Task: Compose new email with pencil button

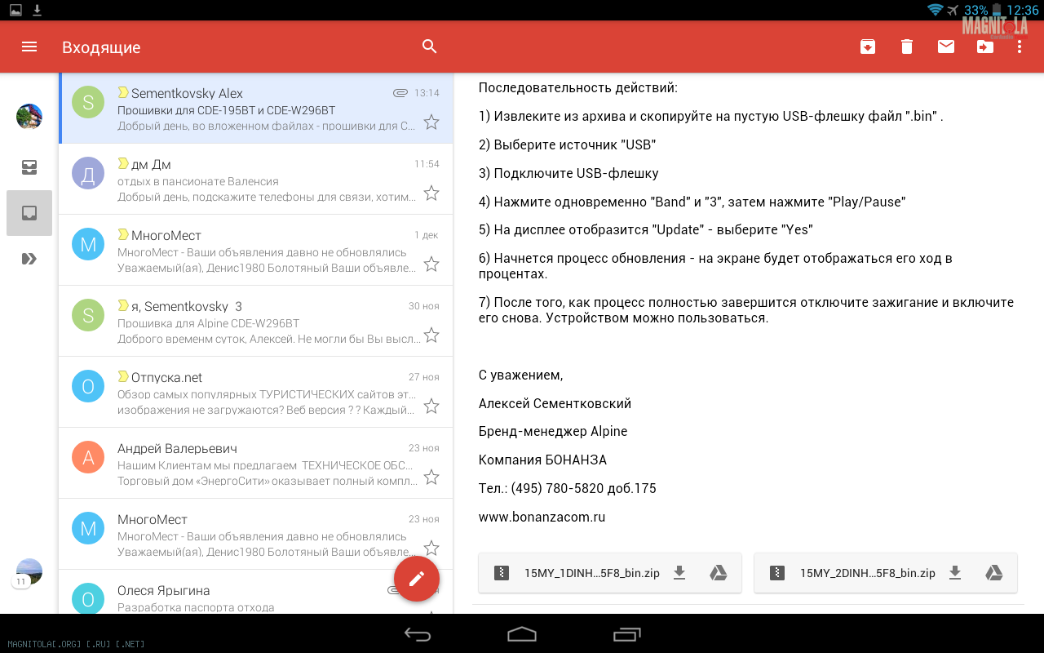Action: (417, 578)
